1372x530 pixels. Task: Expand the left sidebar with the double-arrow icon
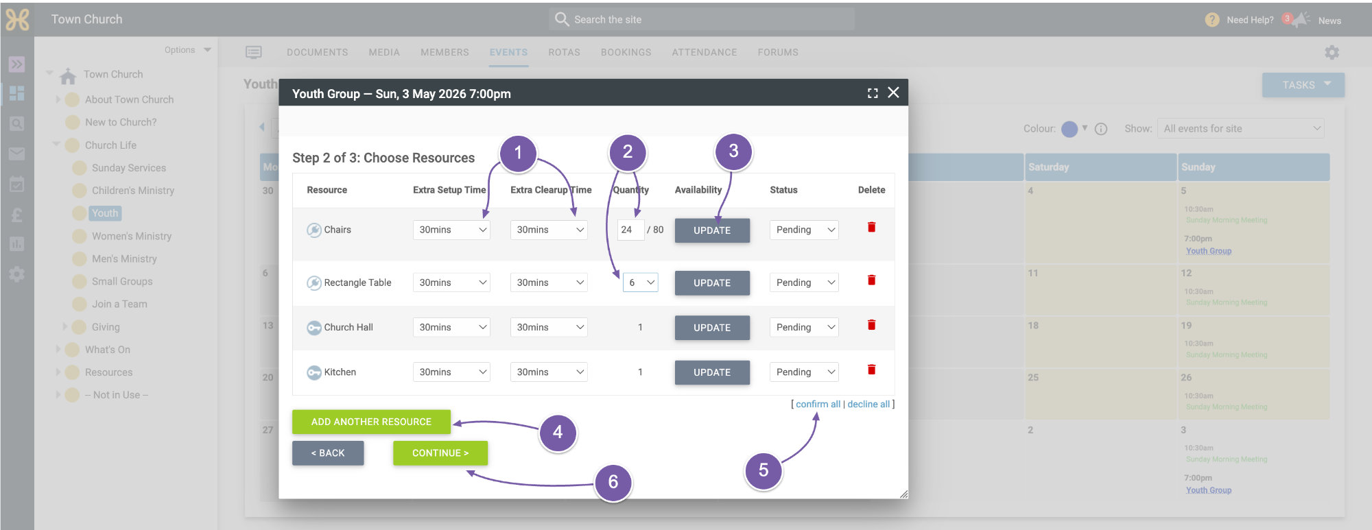tap(16, 64)
